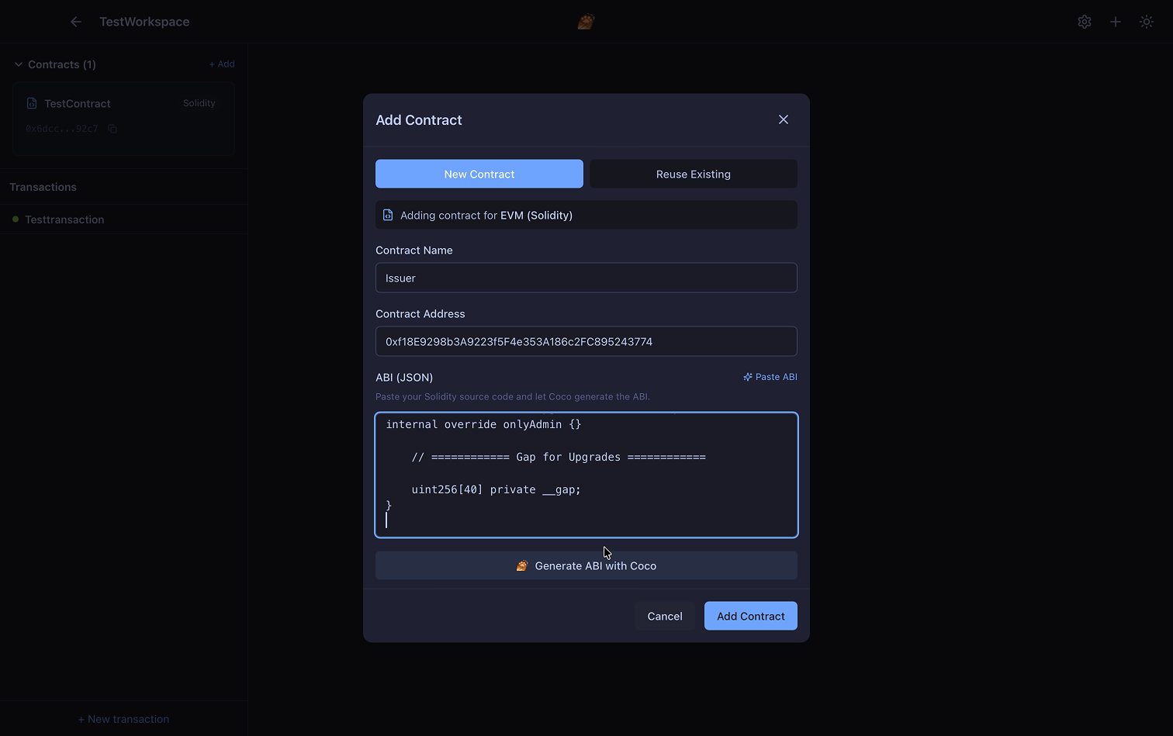Image resolution: width=1173 pixels, height=736 pixels.
Task: Switch theme using the sun icon
Action: pyautogui.click(x=1146, y=21)
